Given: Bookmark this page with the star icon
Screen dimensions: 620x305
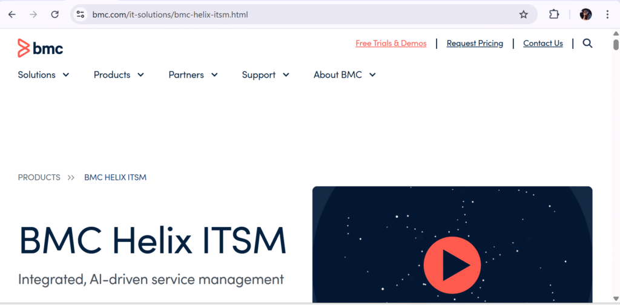Looking at the screenshot, I should pos(524,15).
